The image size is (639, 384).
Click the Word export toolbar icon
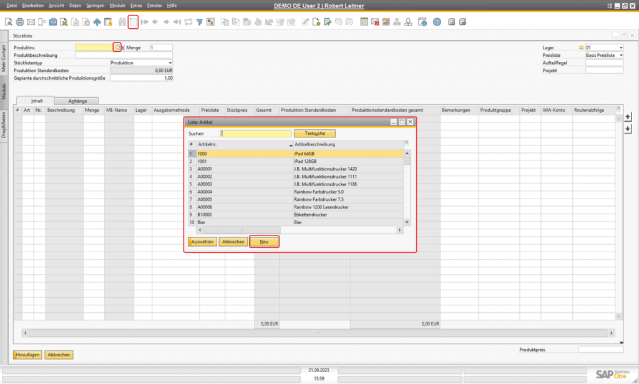(75, 22)
